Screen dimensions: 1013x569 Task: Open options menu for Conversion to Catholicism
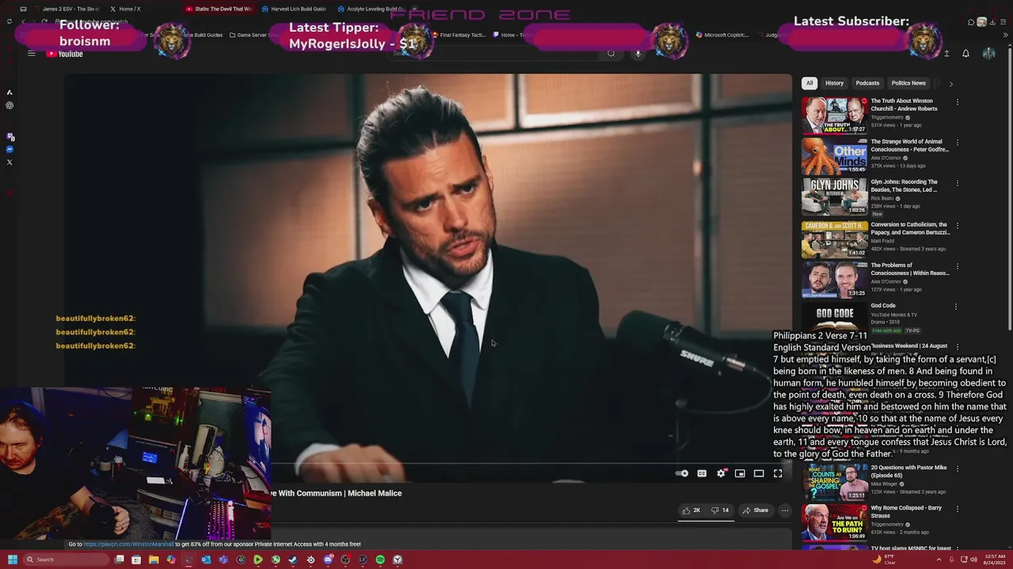pyautogui.click(x=957, y=225)
